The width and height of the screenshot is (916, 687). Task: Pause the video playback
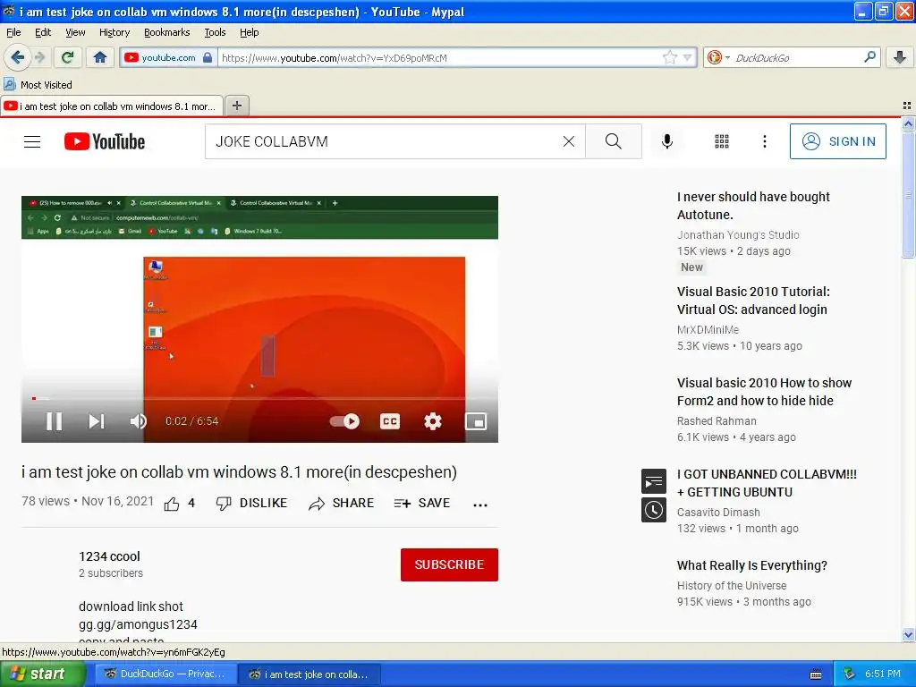point(55,421)
